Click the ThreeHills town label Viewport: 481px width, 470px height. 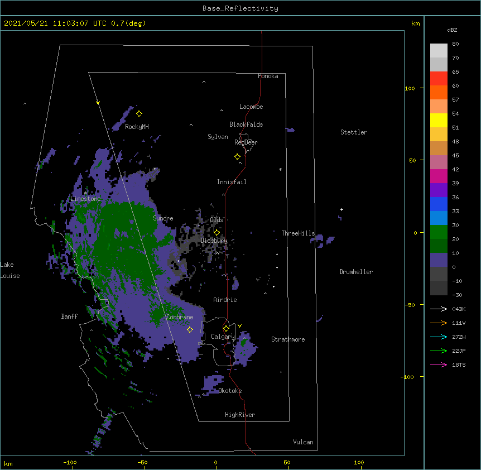[x=298, y=233]
